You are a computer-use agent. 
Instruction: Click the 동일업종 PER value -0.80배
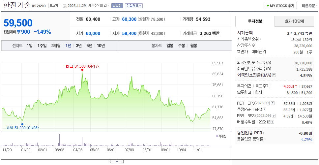click(x=305, y=133)
